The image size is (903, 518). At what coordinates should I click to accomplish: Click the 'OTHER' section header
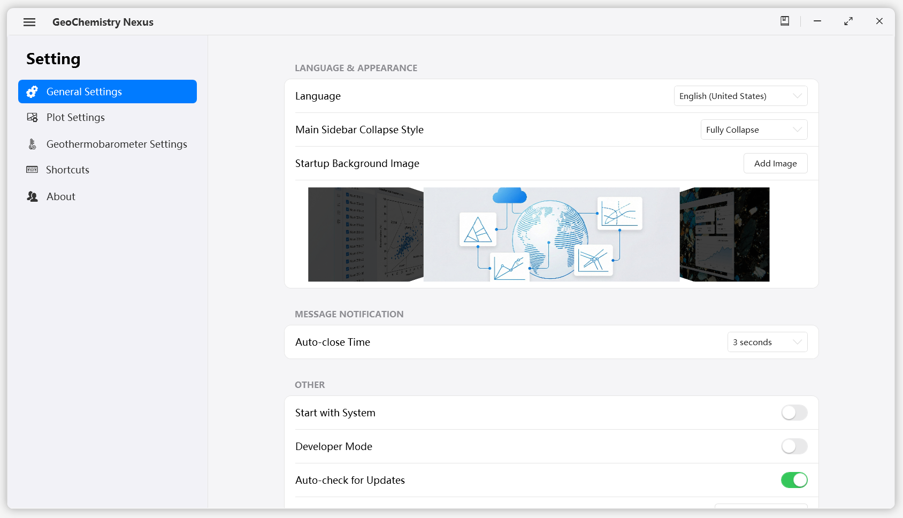310,385
